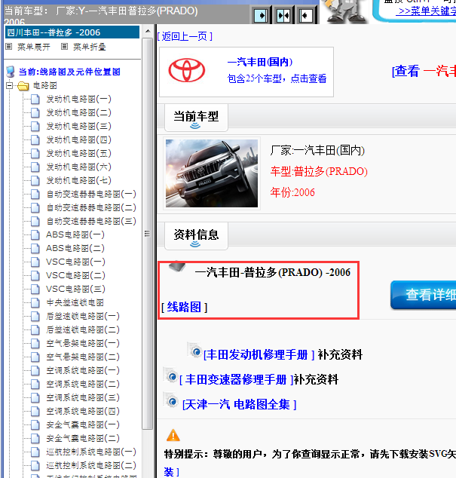Click document icon beside ABS电路图(一)
The image size is (456, 478).
[35, 234]
